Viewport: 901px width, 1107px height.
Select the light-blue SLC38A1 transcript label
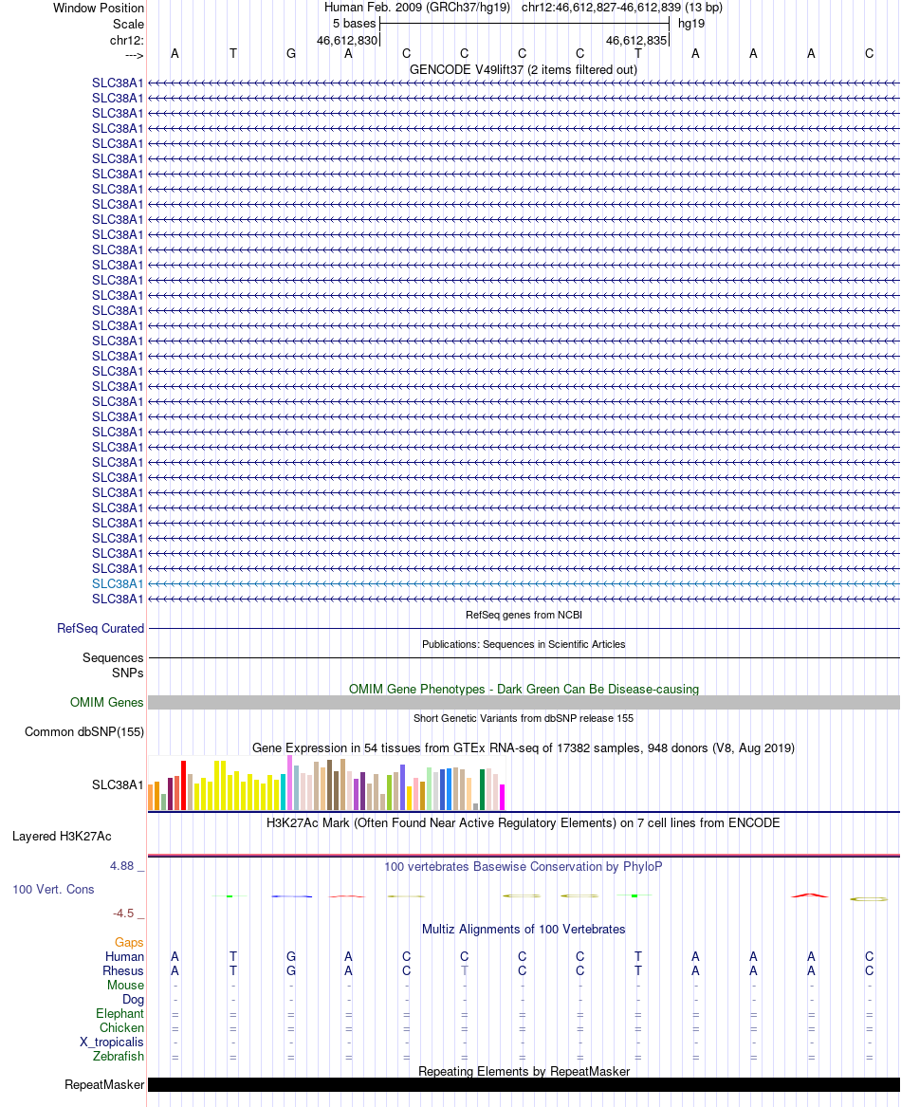(x=118, y=584)
